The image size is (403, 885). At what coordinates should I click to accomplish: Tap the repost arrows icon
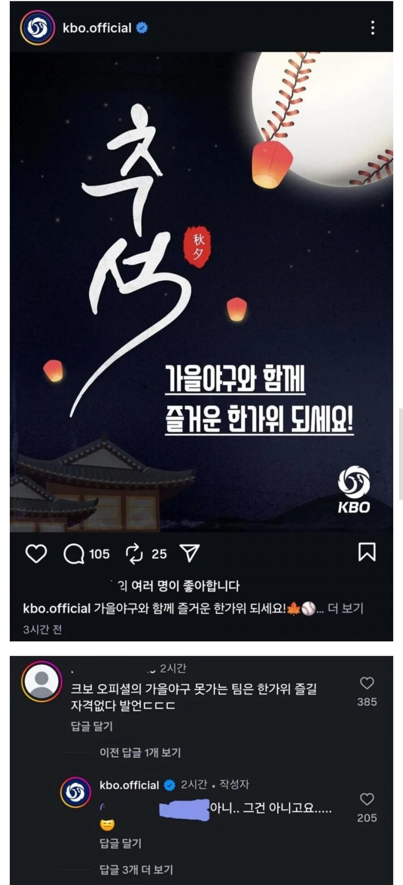(x=134, y=554)
